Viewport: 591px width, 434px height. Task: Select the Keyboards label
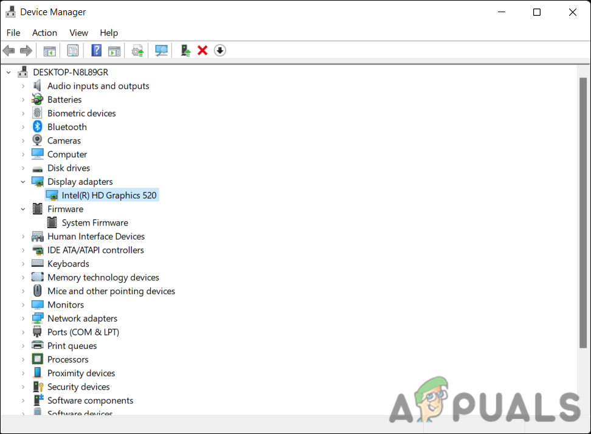coord(68,263)
